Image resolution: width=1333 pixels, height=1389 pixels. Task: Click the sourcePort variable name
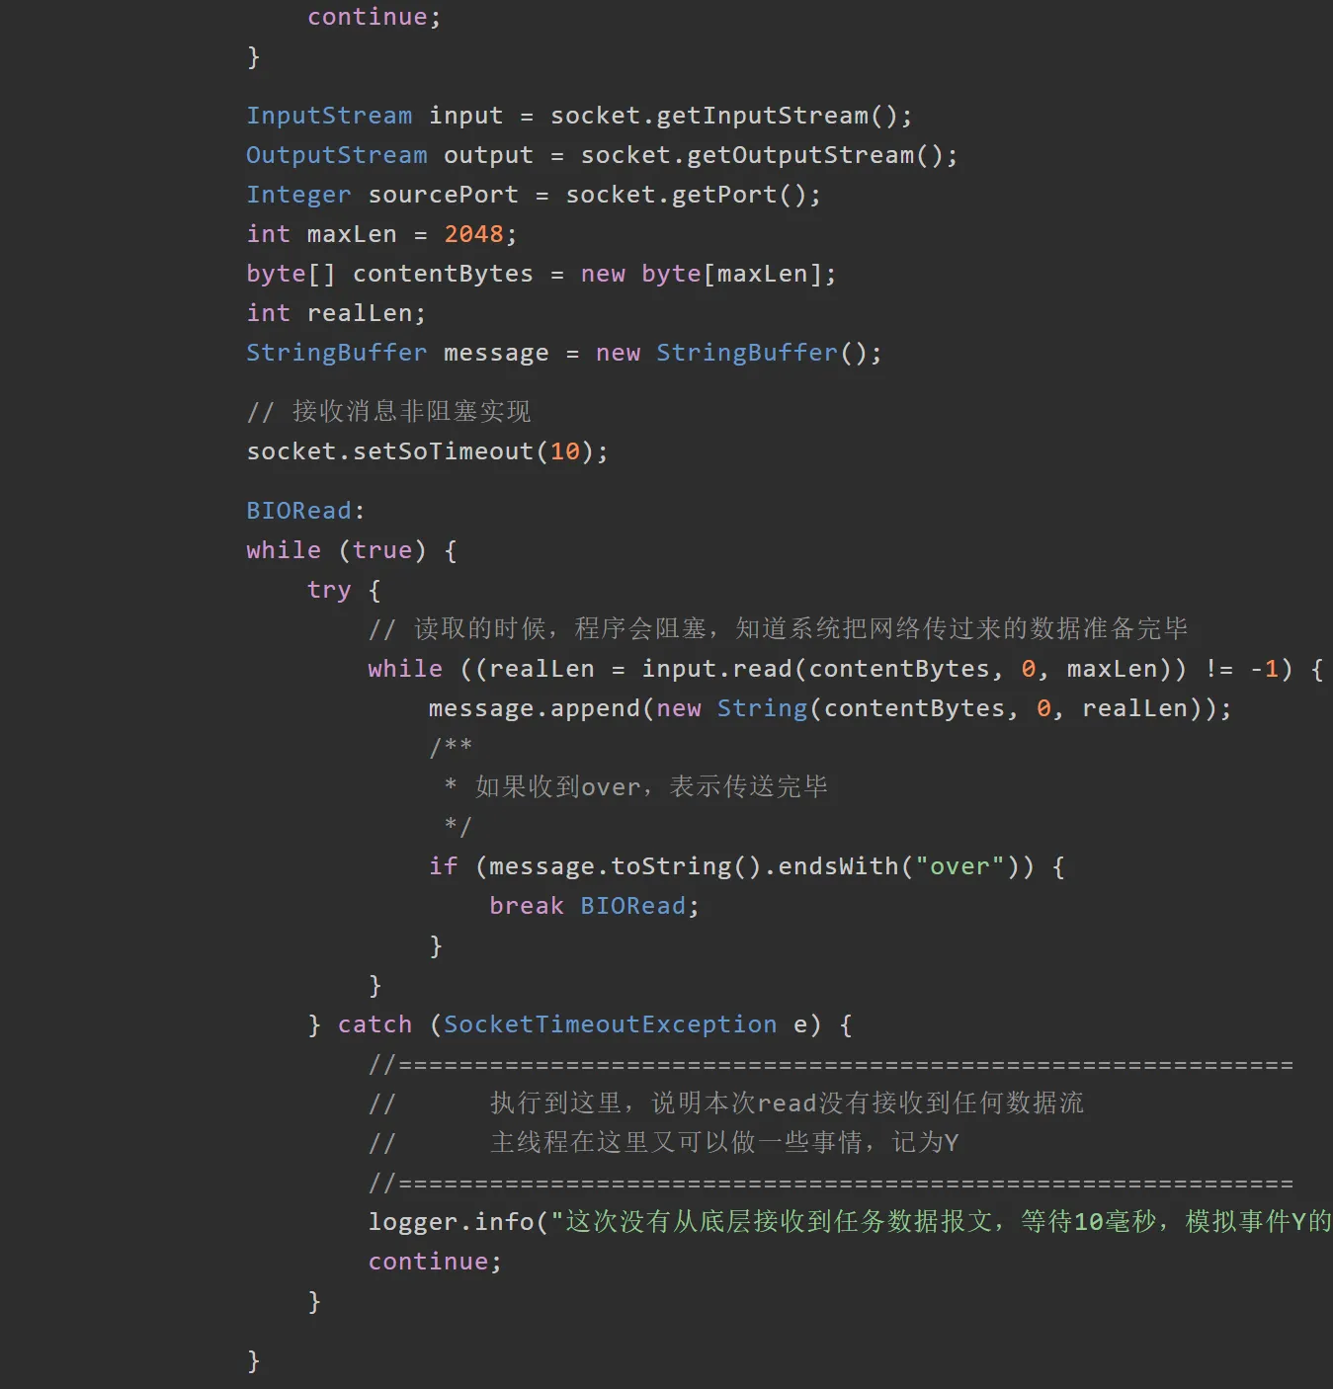click(443, 195)
